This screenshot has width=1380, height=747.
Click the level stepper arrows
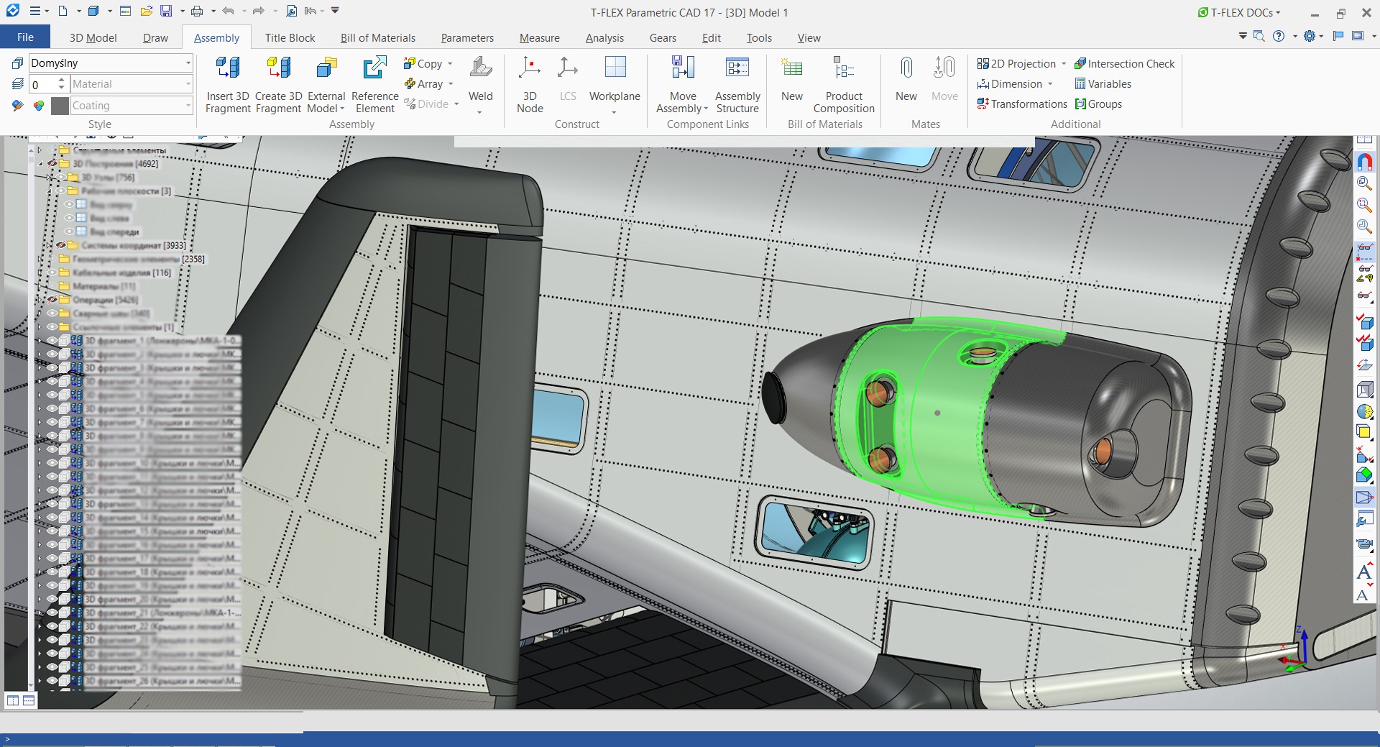pos(62,85)
